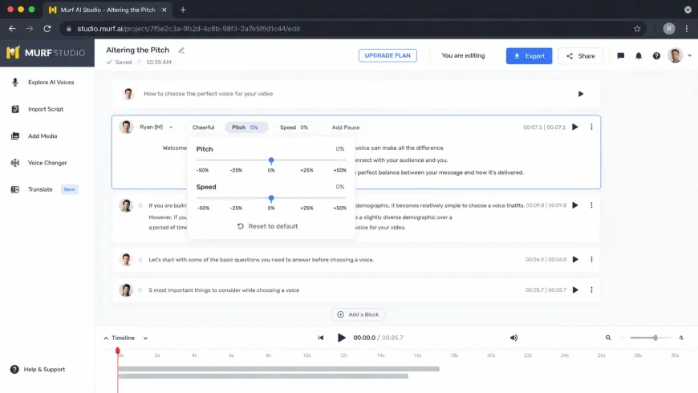Click the Pitch slider handle at 0%
The height and width of the screenshot is (393, 698).
[x=271, y=160]
